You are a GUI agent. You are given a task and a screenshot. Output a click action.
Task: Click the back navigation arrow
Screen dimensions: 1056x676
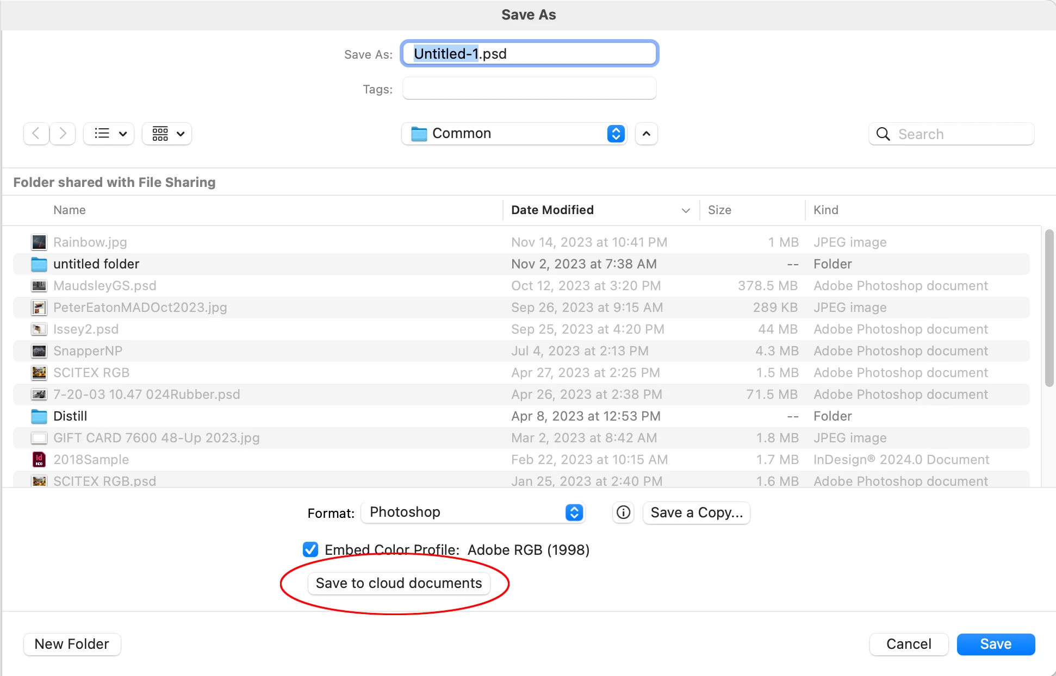coord(36,133)
